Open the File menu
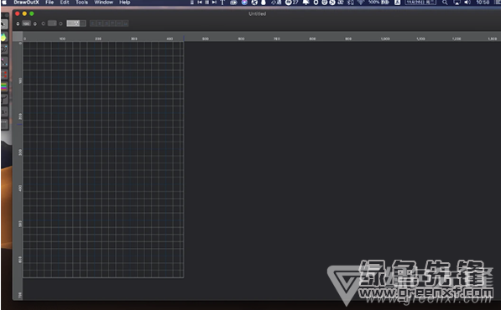 tap(50, 3)
